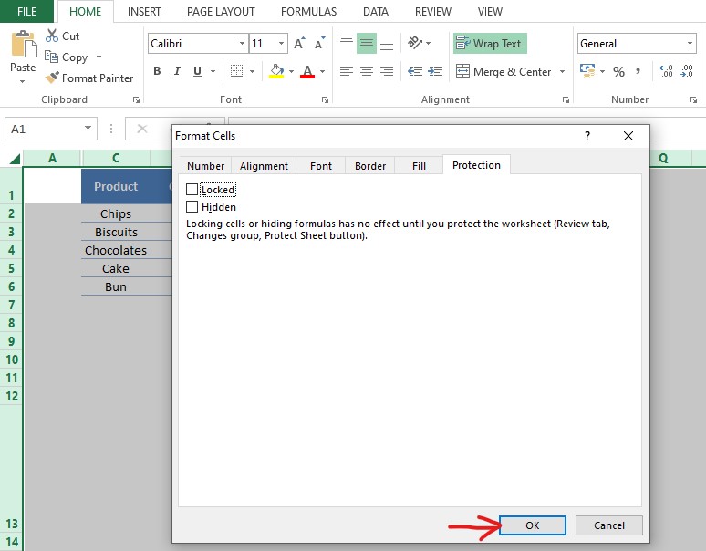Click the Select All corner triangle
706x551 pixels.
pos(15,158)
